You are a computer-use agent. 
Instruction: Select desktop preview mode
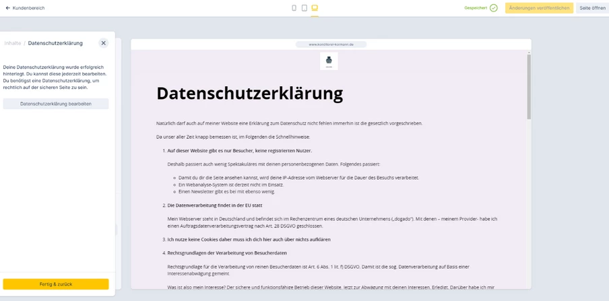(x=315, y=8)
